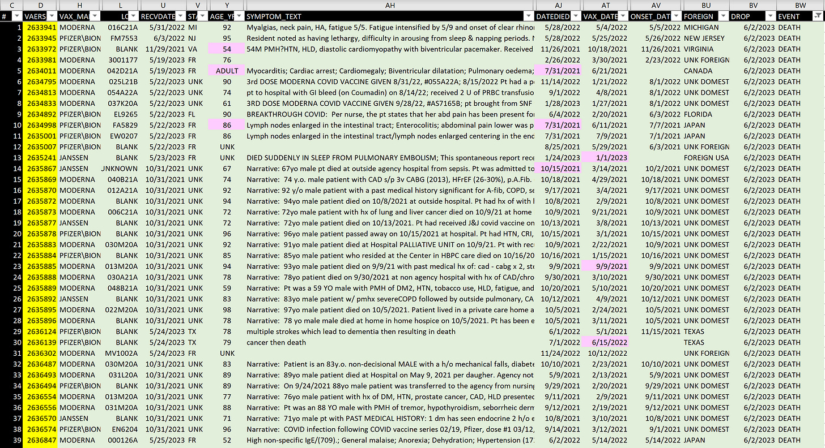The height and width of the screenshot is (448, 825).
Task: Select the pink age cell showing ADULT
Action: [227, 71]
